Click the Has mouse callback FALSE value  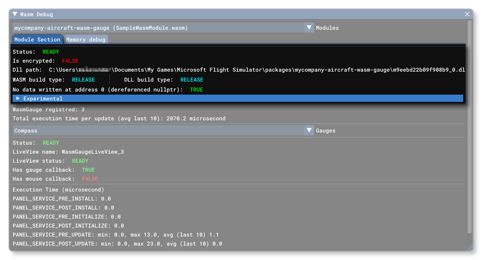pos(90,179)
